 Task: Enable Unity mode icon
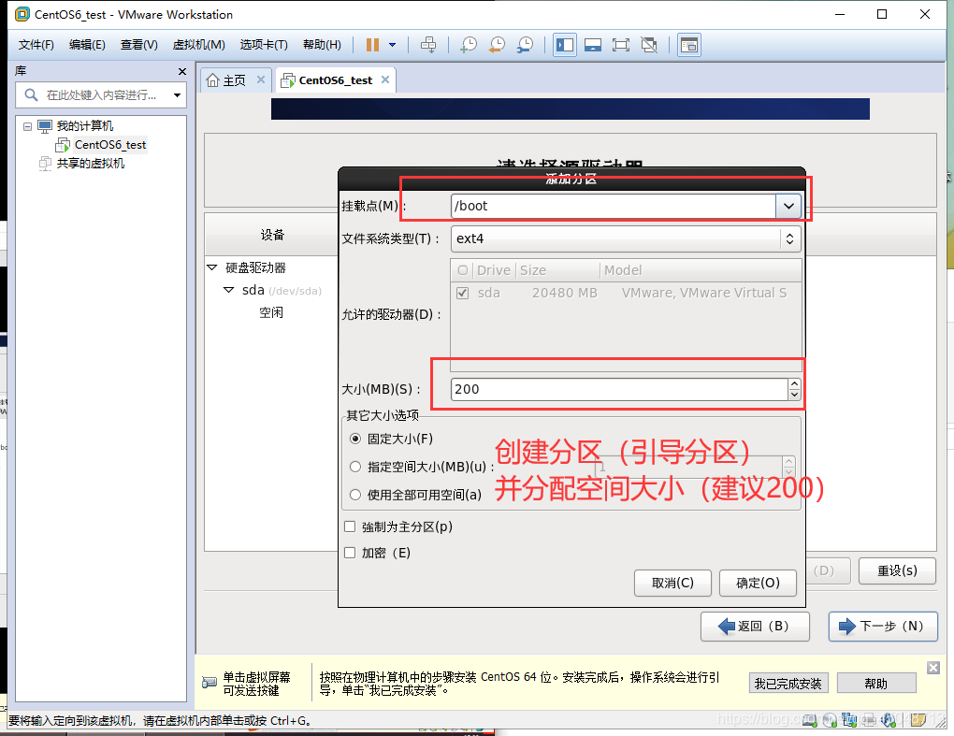pos(649,44)
